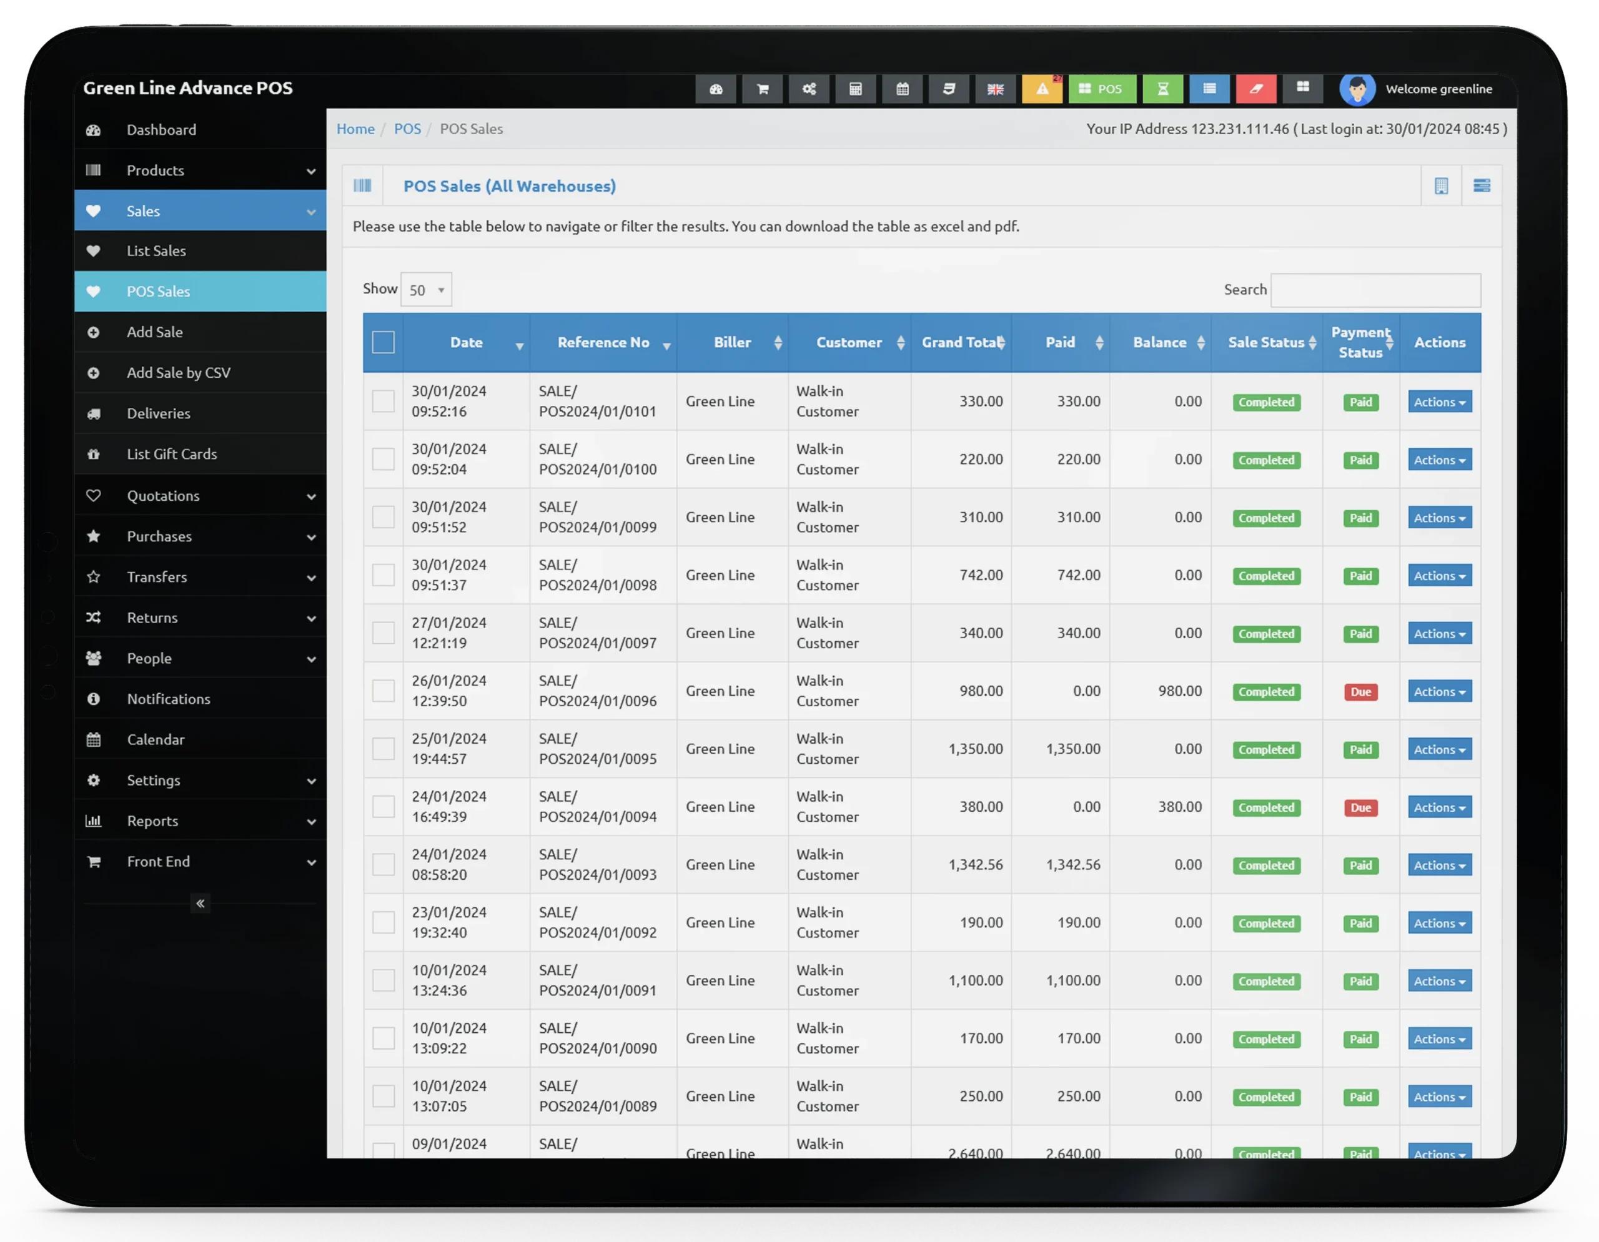Image resolution: width=1599 pixels, height=1242 pixels.
Task: Click the green POS button in the toolbar
Action: [x=1102, y=89]
